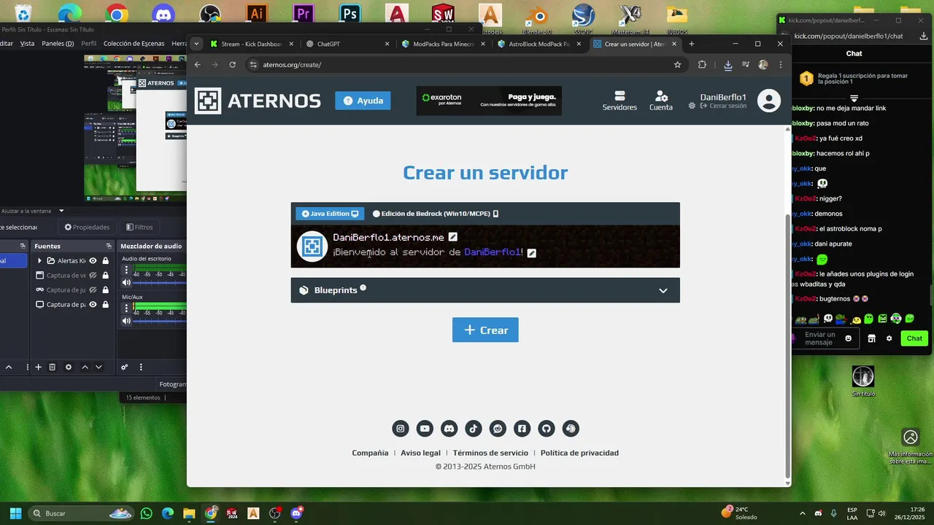Screen dimensions: 934x525
Task: Open OBS Propiedades button
Action: coord(87,227)
